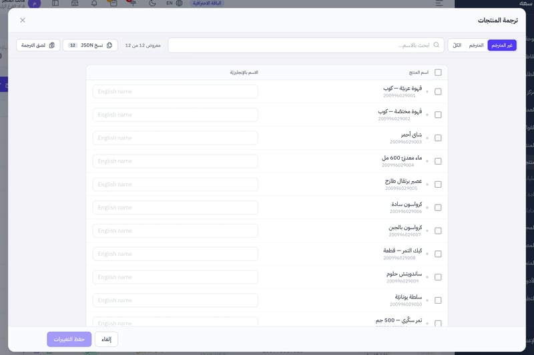The height and width of the screenshot is (355, 534).
Task: Toggle sidebar layout icon in top bar
Action: tap(55, 3)
